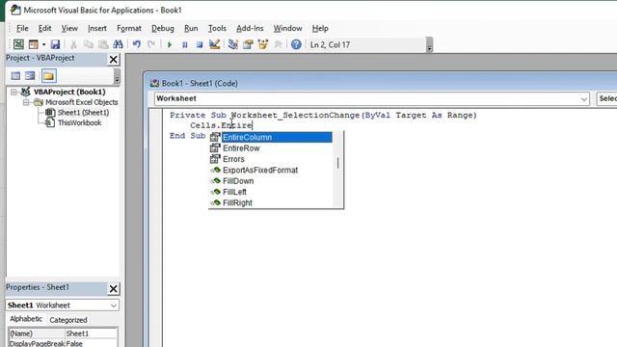Click View Code icon in Project panel
This screenshot has height=347, width=617.
click(x=15, y=75)
